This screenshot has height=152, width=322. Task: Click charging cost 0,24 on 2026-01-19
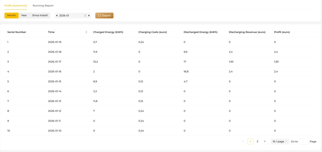pos(141,42)
